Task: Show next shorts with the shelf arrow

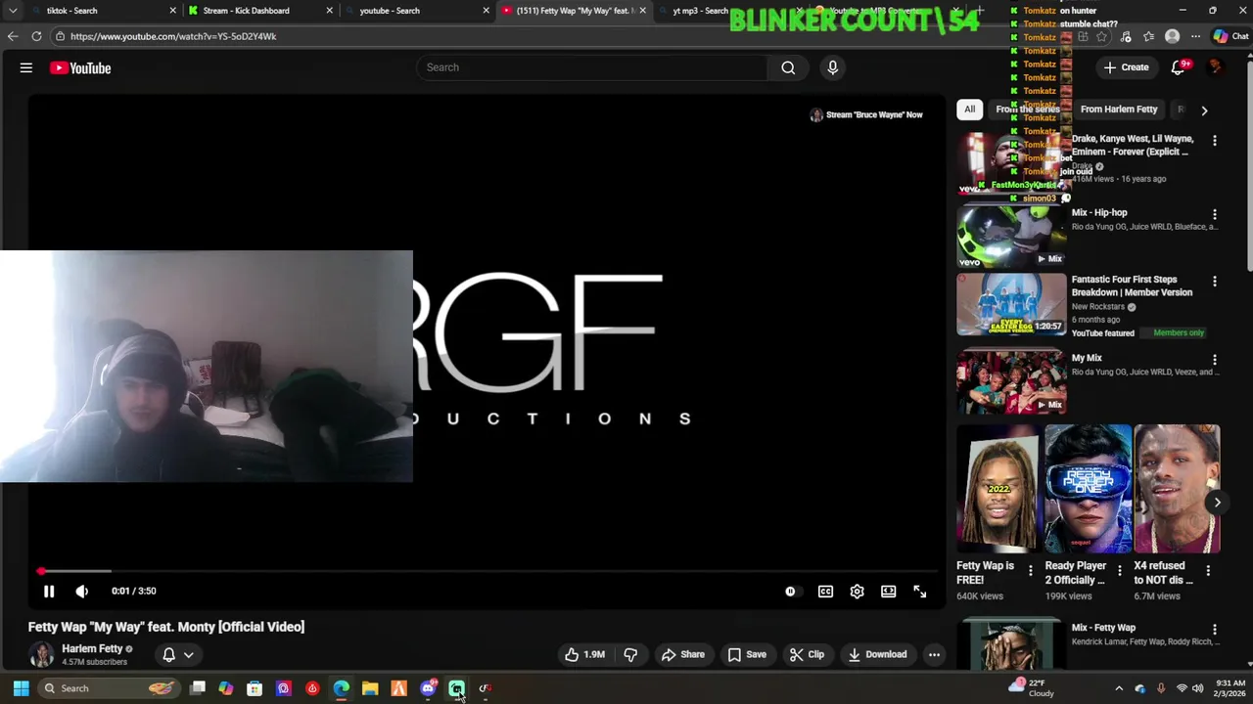Action: point(1217,503)
